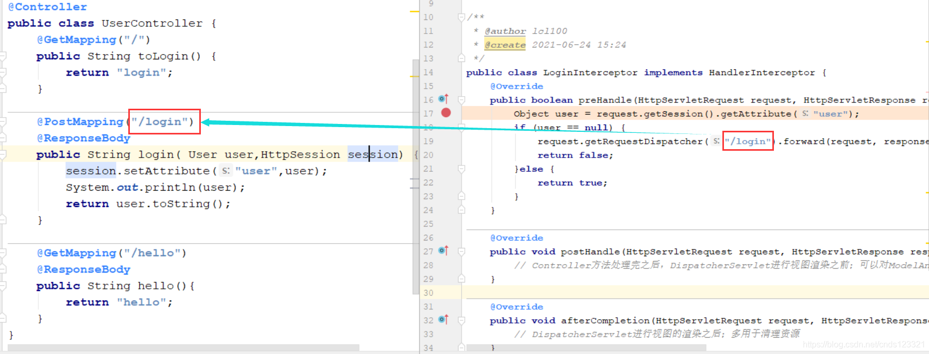Image resolution: width=929 pixels, height=354 pixels.
Task: Collapse the postHandle method fold at line 27
Action: tap(461, 252)
